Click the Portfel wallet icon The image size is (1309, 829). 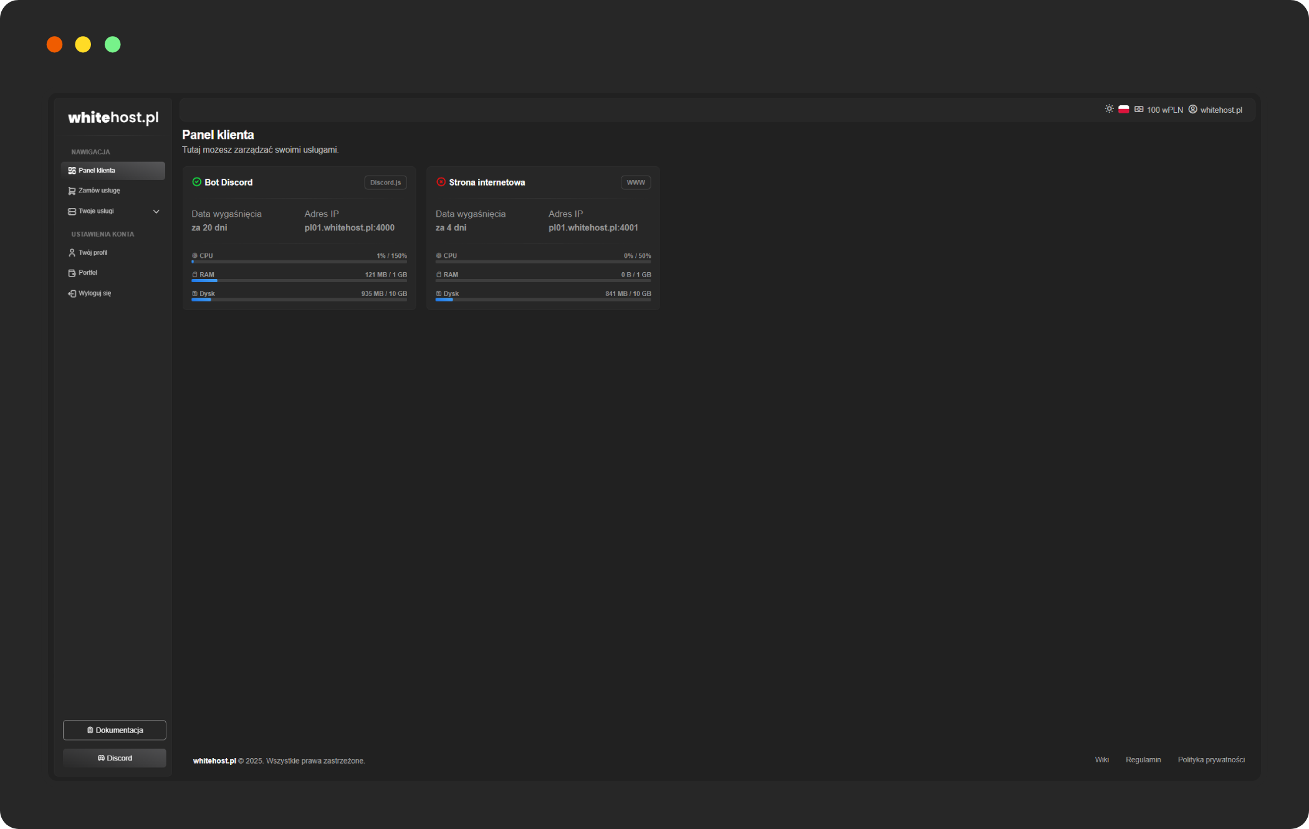(x=72, y=273)
